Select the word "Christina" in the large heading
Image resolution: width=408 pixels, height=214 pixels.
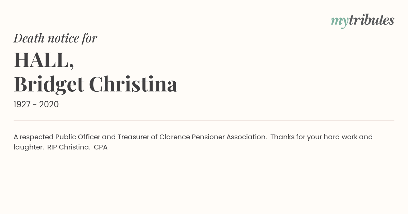pos(133,84)
